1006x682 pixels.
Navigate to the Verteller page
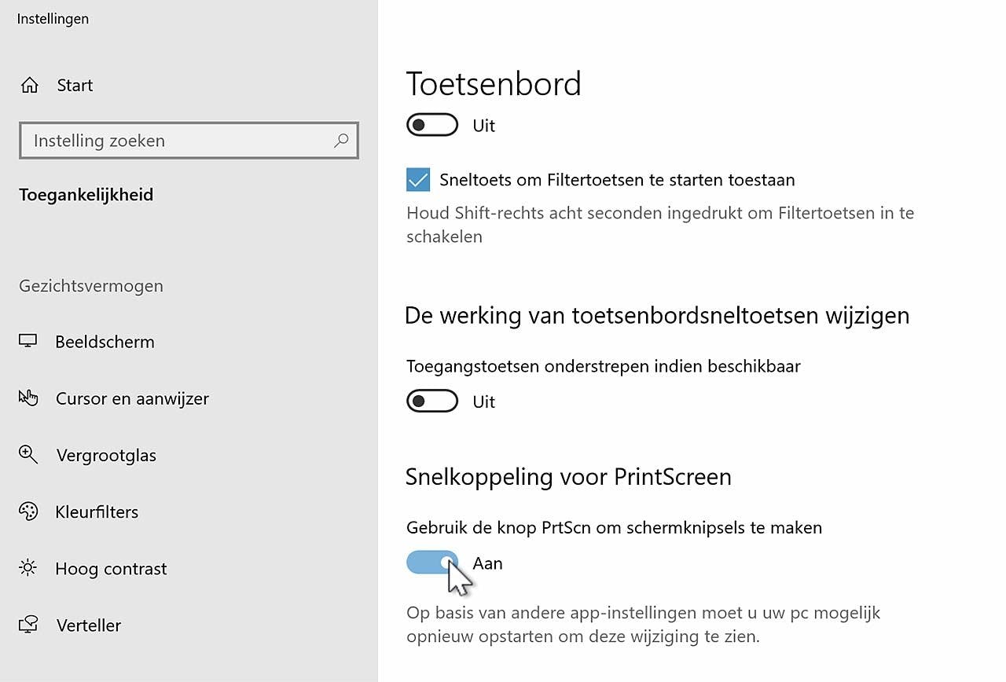[x=89, y=625]
